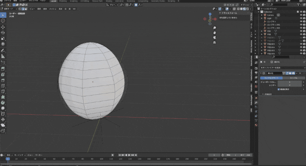306x166 pixels.
Task: Toggle eye icon for 平面.003 row
Action: point(301,44)
